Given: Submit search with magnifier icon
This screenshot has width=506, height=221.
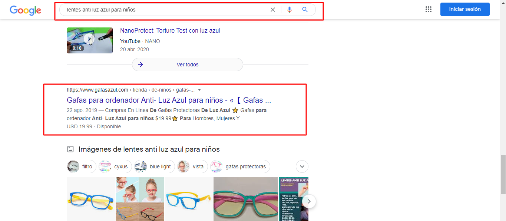Looking at the screenshot, I should pyautogui.click(x=305, y=10).
